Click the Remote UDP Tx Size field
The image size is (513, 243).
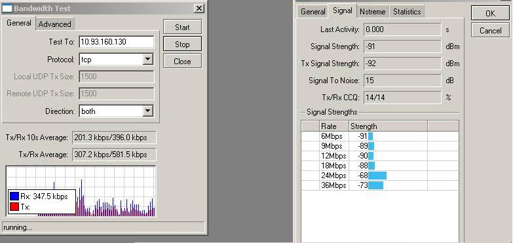pyautogui.click(x=116, y=94)
